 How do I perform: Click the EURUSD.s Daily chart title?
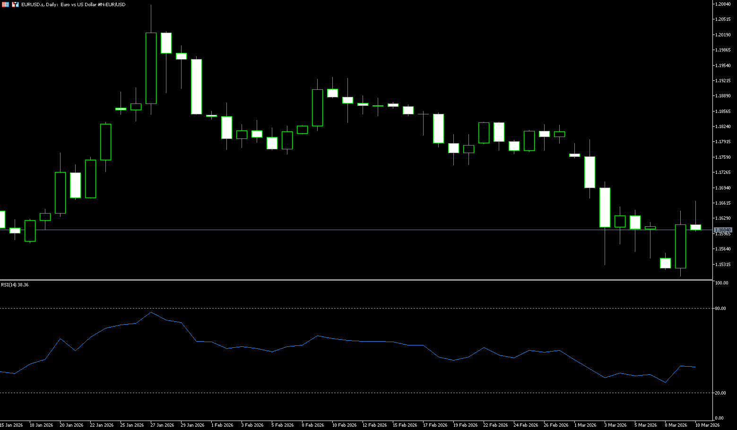point(73,4)
